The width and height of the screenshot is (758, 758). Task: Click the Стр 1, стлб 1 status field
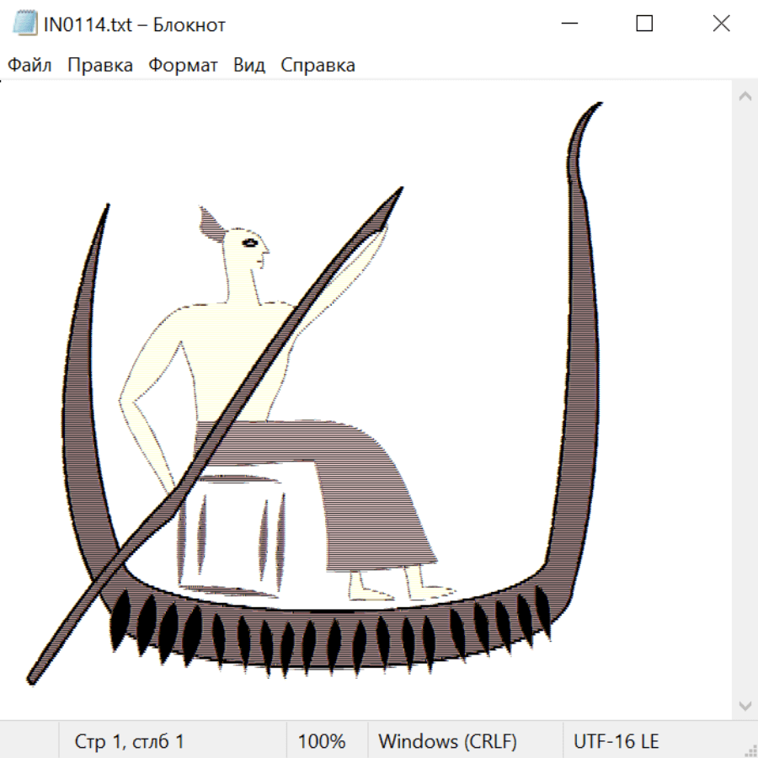click(x=129, y=742)
